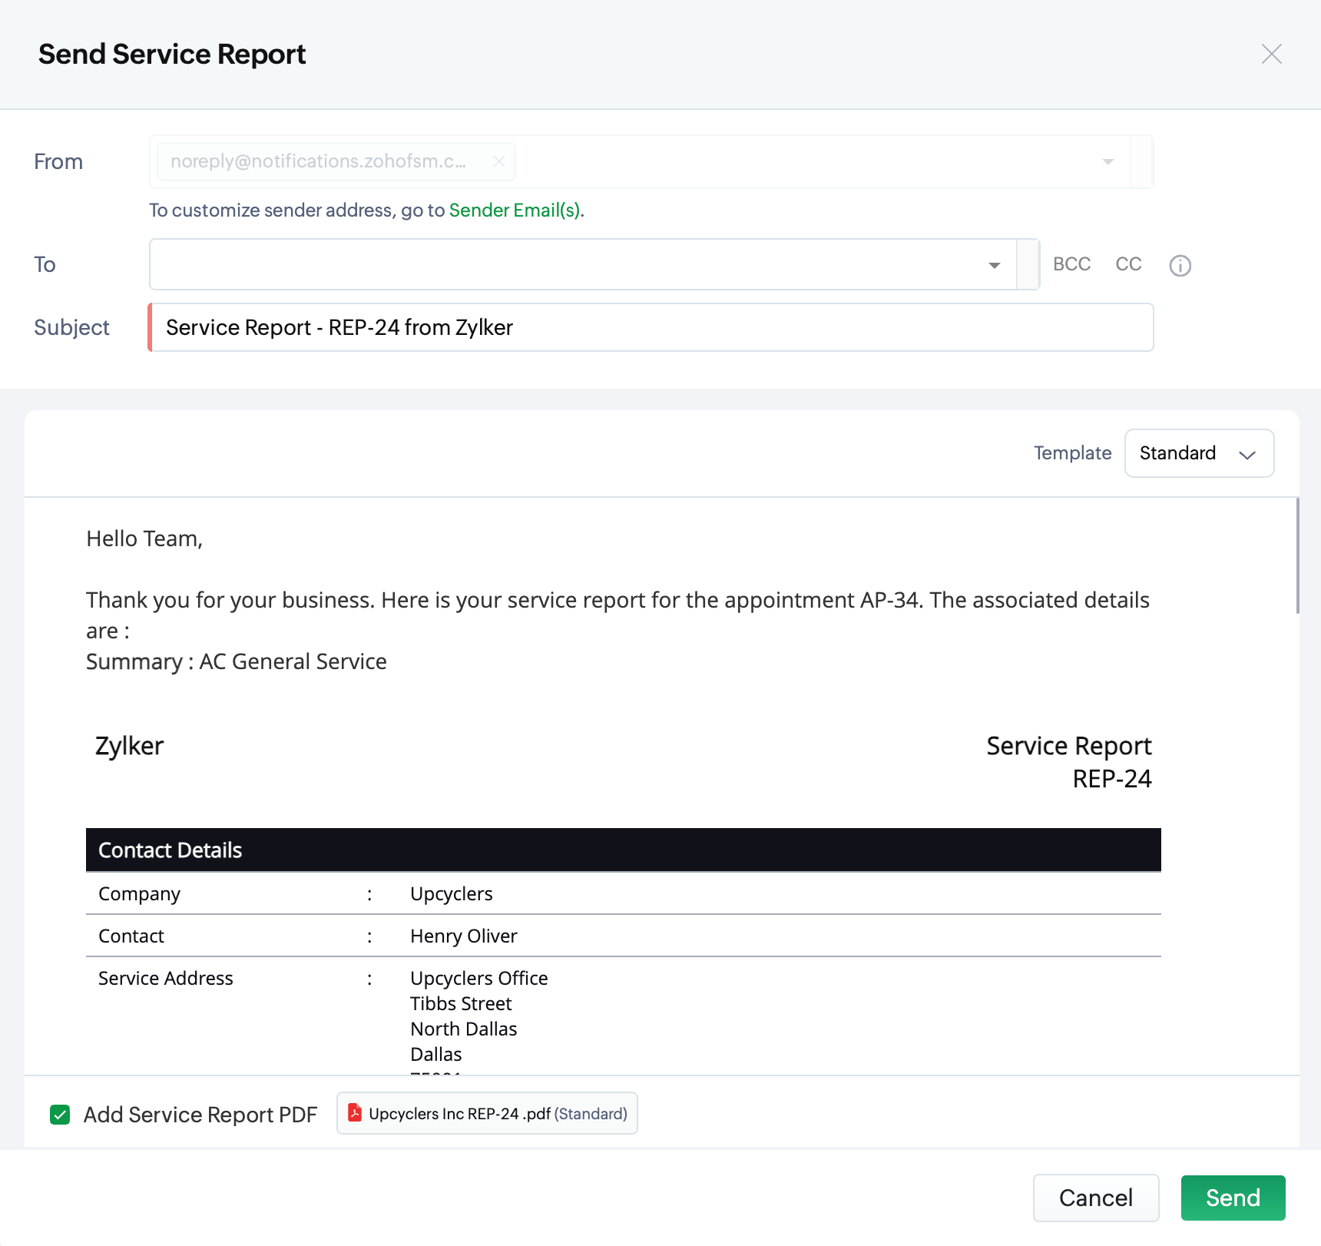Click into the To recipients field
This screenshot has height=1246, width=1321.
click(x=564, y=264)
